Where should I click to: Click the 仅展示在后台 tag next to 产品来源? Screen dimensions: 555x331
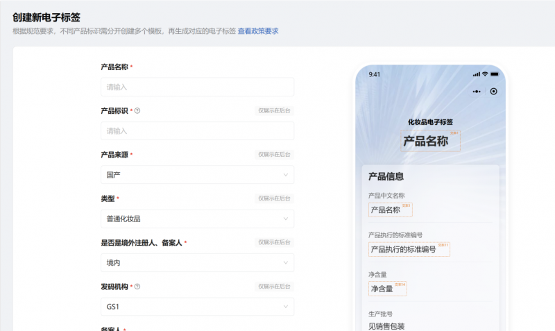click(274, 154)
